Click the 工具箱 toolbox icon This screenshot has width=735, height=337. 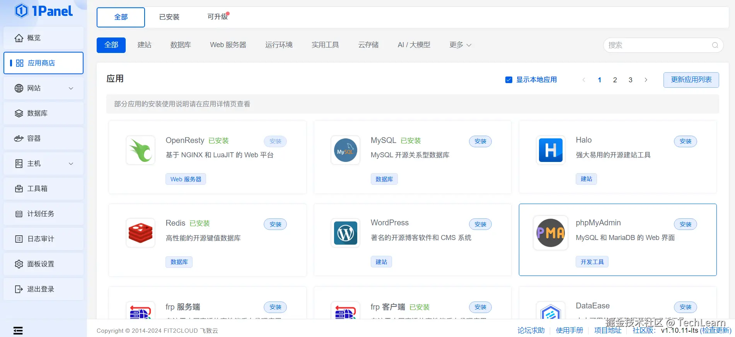(19, 189)
